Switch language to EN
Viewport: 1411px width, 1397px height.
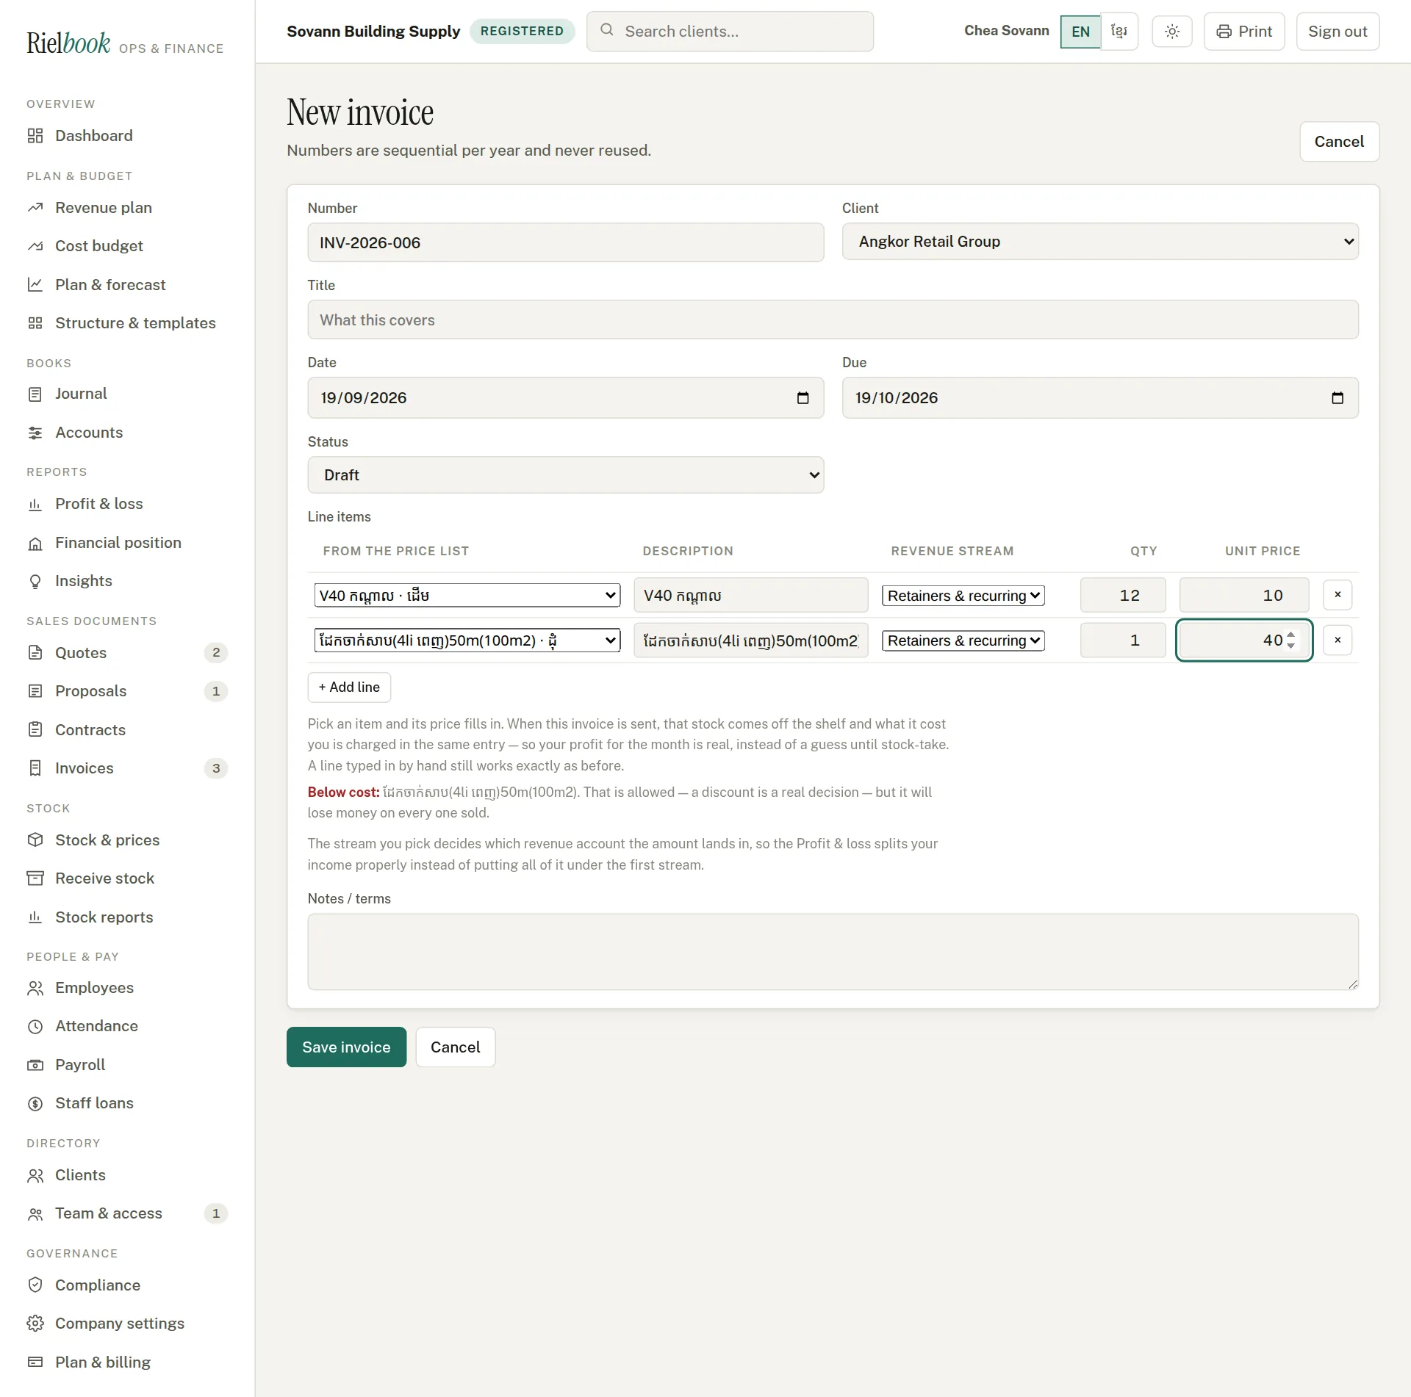coord(1080,32)
